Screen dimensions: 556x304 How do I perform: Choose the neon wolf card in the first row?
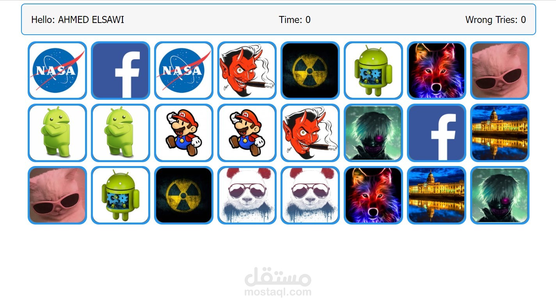click(x=437, y=71)
